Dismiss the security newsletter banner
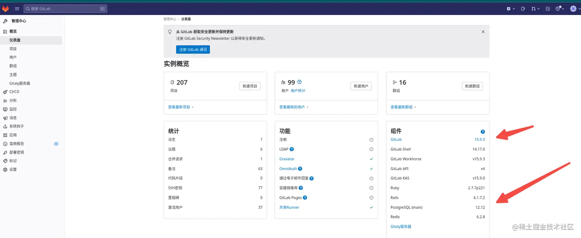 tap(483, 32)
